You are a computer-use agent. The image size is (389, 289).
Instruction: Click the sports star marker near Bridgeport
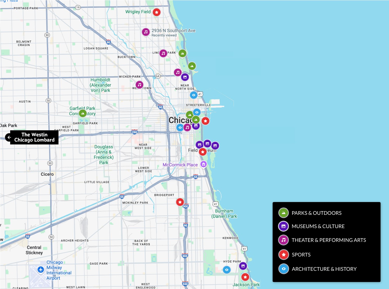[180, 202]
